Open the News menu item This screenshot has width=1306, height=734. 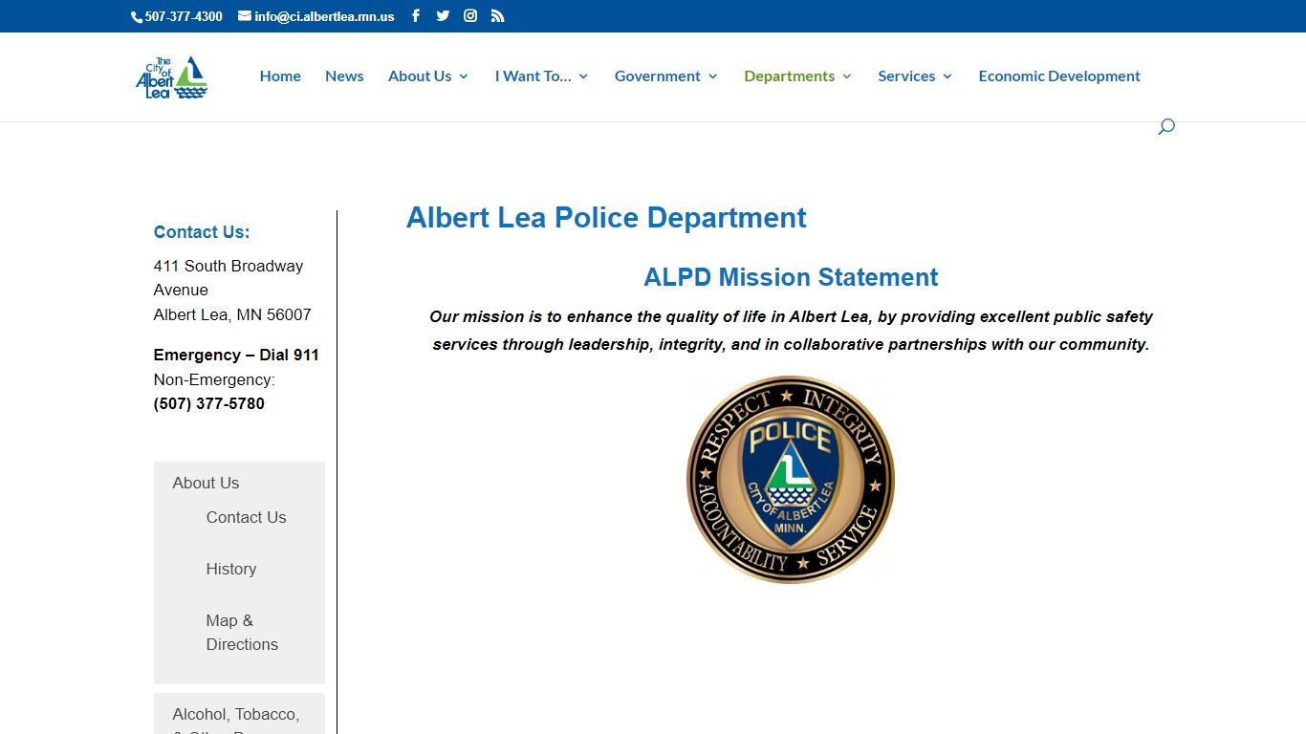[x=344, y=76]
